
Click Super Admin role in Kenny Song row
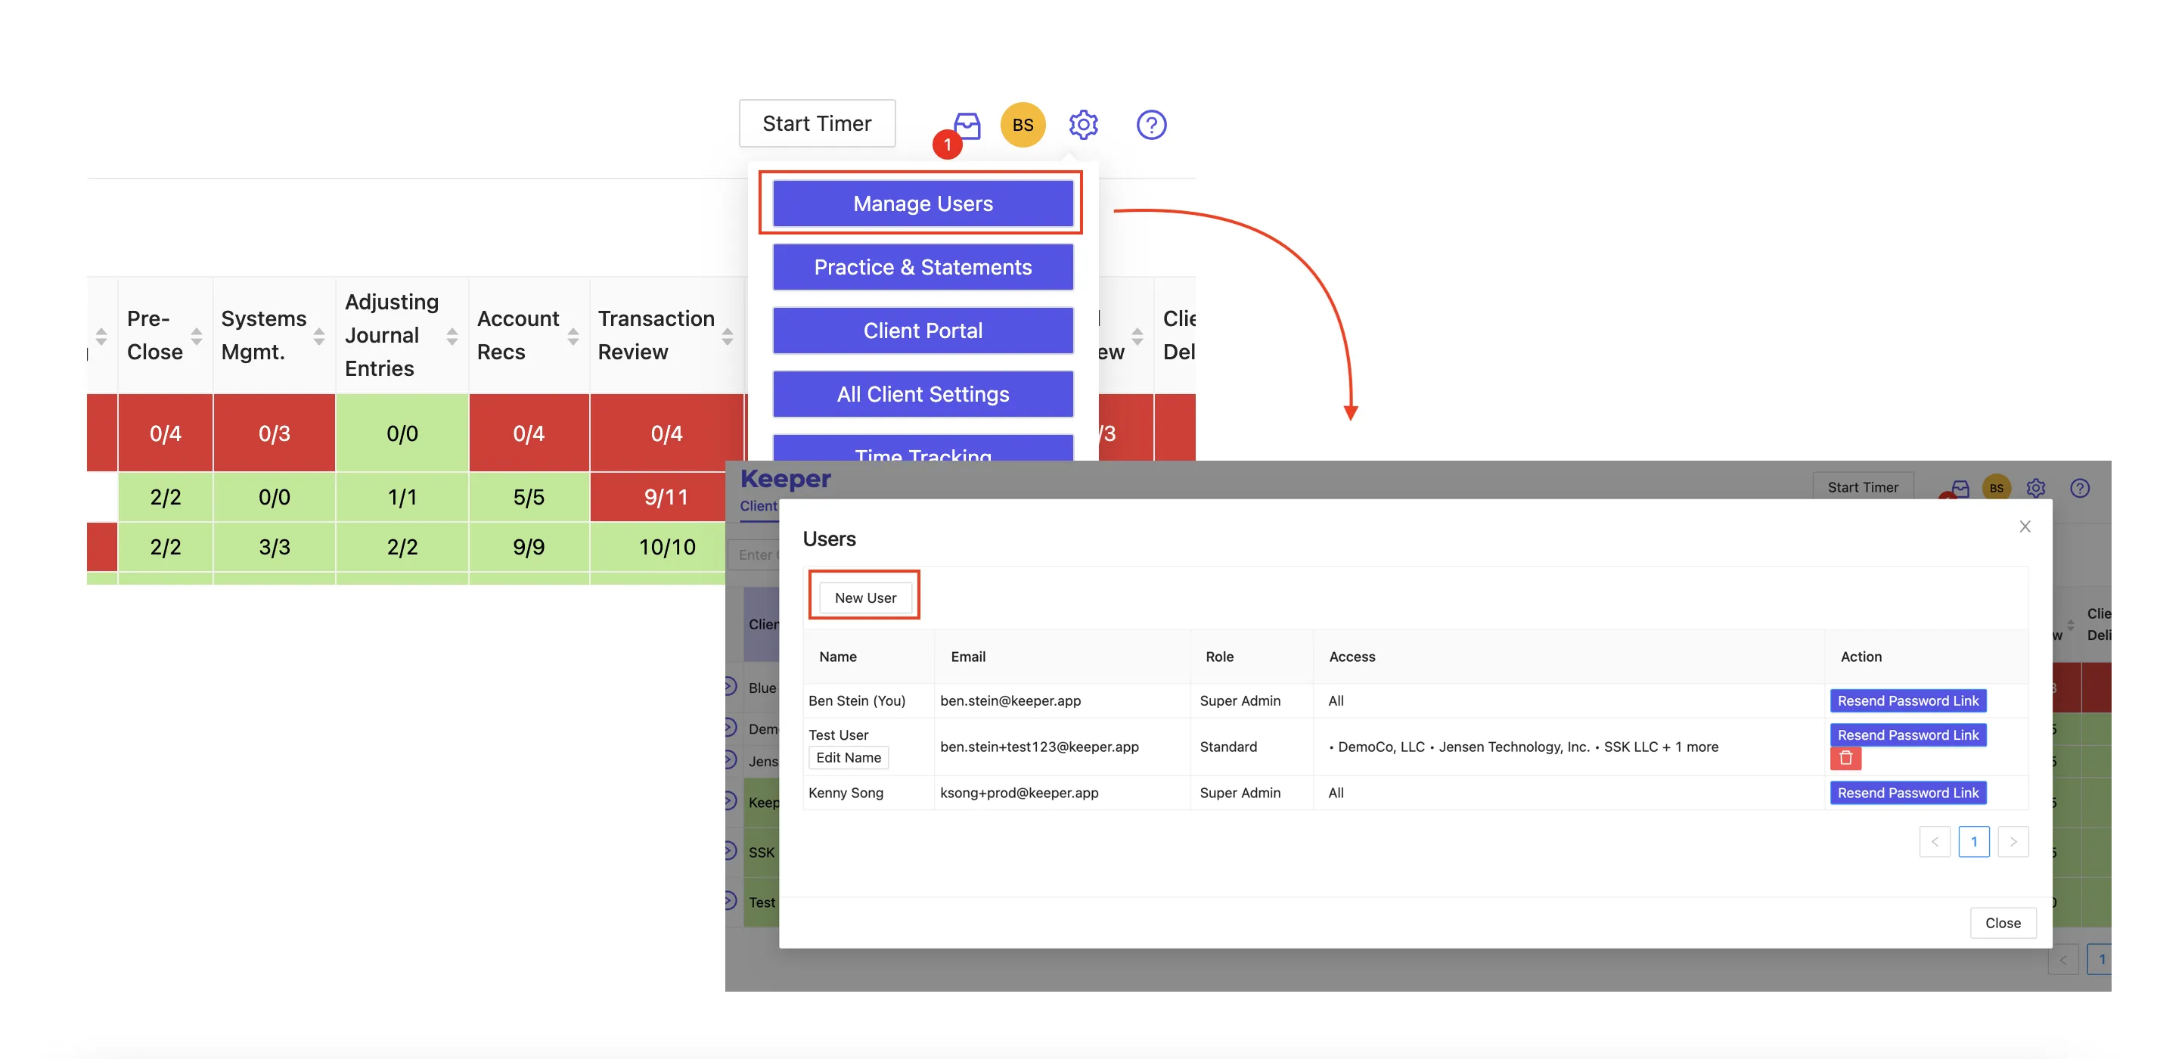point(1240,793)
